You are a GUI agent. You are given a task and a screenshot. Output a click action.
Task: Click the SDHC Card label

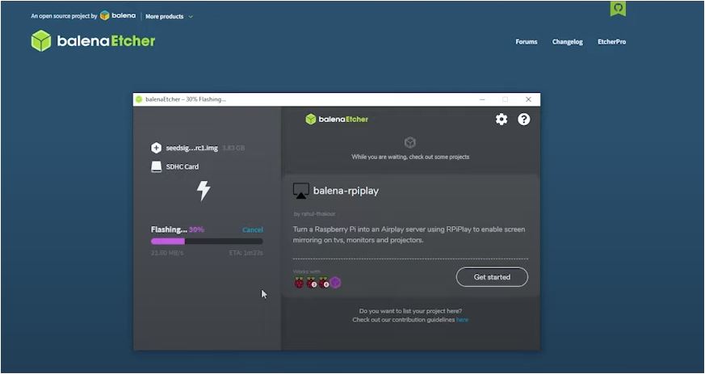pos(182,166)
